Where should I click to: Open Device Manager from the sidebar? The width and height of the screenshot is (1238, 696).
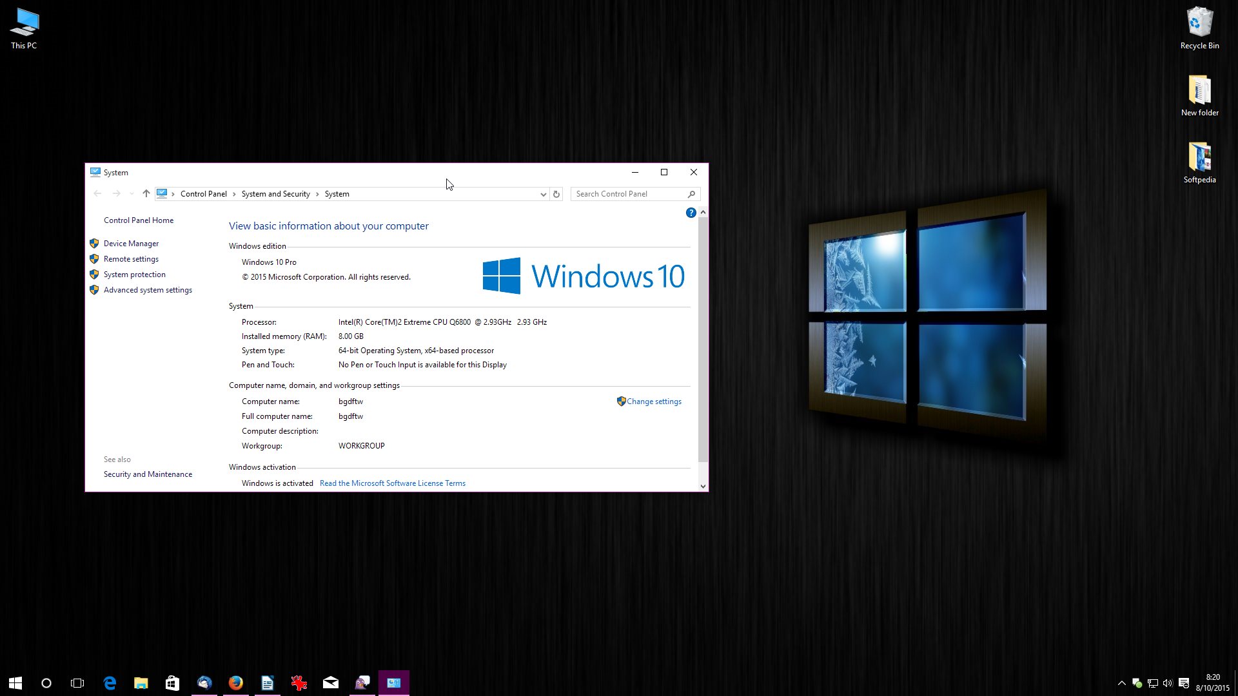(131, 244)
